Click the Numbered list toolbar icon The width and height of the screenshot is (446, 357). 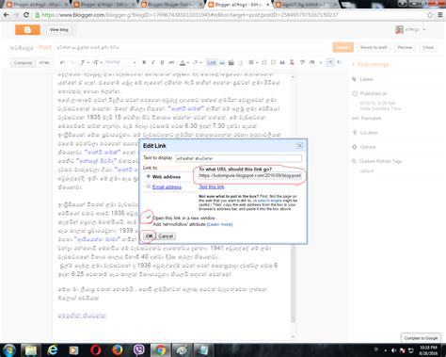pyautogui.click(x=264, y=63)
